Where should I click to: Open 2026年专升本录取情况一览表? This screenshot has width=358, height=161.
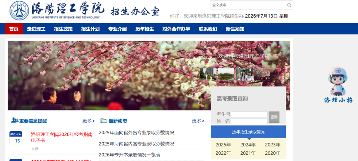[130, 155]
